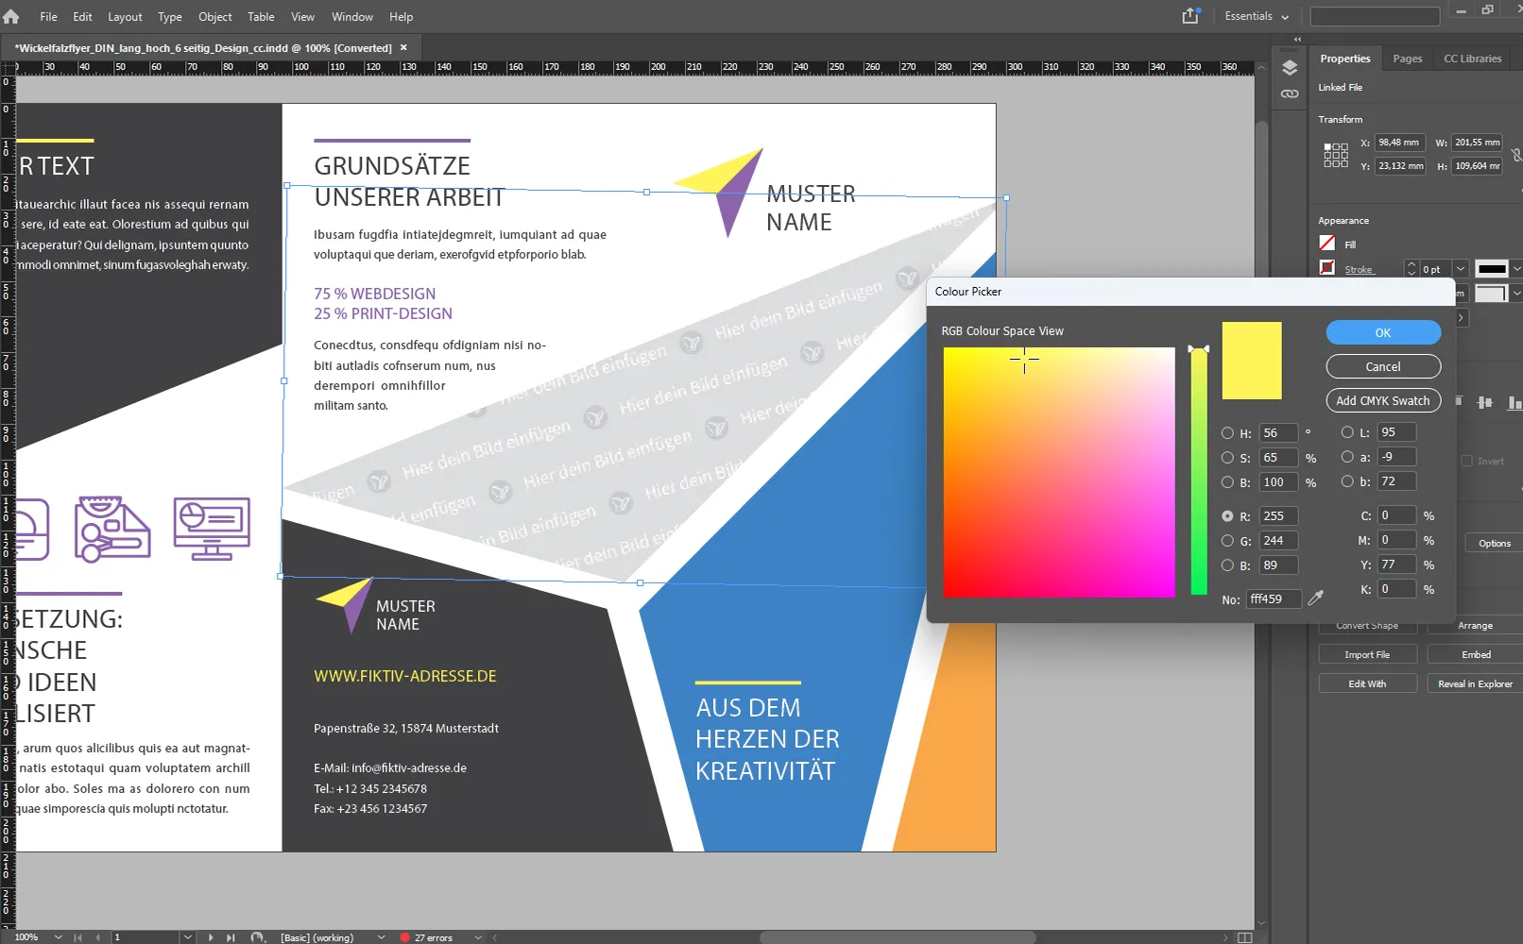
Task: Select the Green G radio button
Action: pyautogui.click(x=1227, y=541)
